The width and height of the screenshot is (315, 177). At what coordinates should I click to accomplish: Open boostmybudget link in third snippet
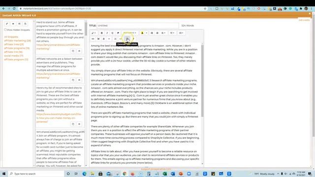(x=59, y=118)
